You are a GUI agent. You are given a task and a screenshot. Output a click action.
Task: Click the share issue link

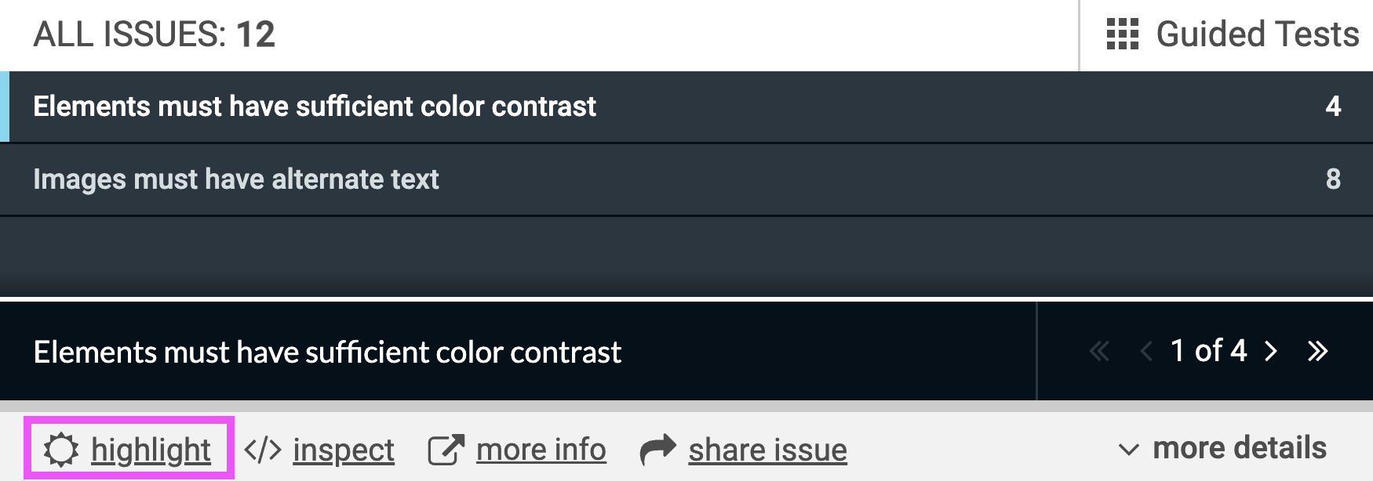click(x=767, y=450)
